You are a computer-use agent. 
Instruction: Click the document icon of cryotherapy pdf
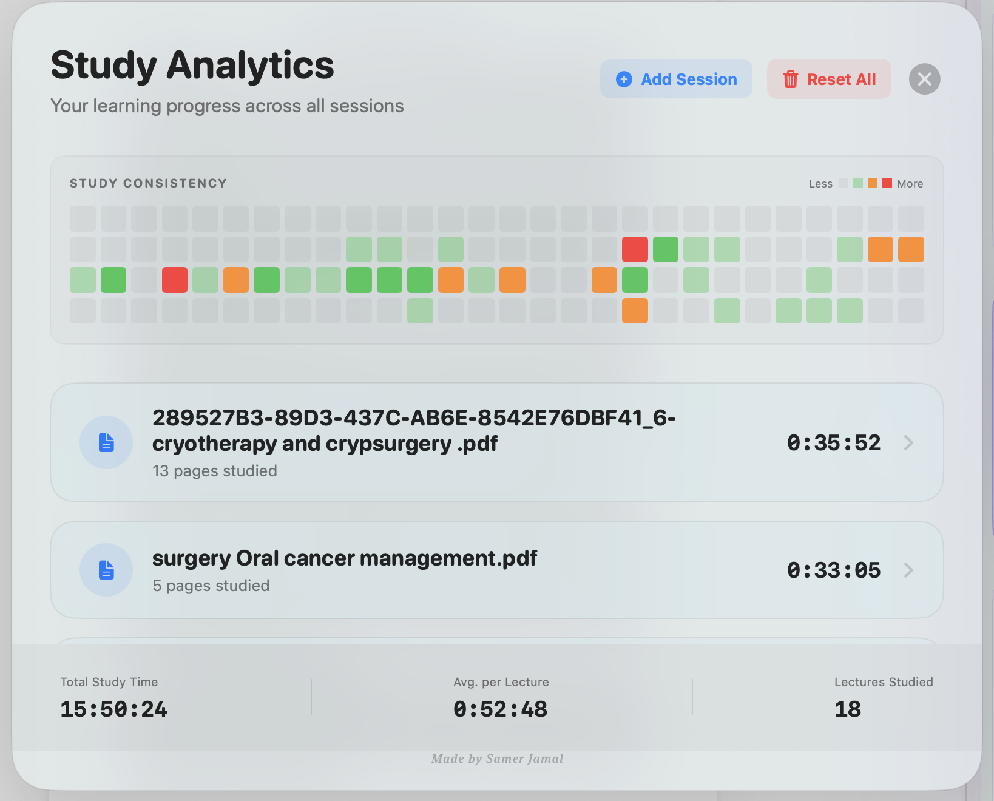(x=106, y=442)
